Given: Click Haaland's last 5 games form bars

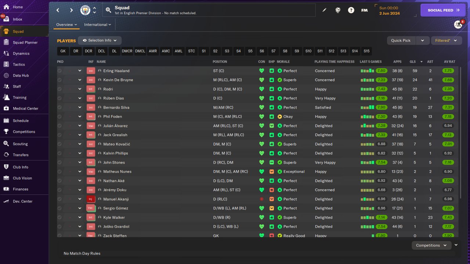Looking at the screenshot, I should coord(367,71).
